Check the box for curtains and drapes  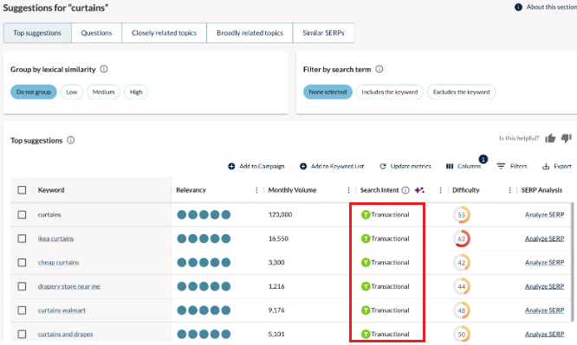point(22,334)
